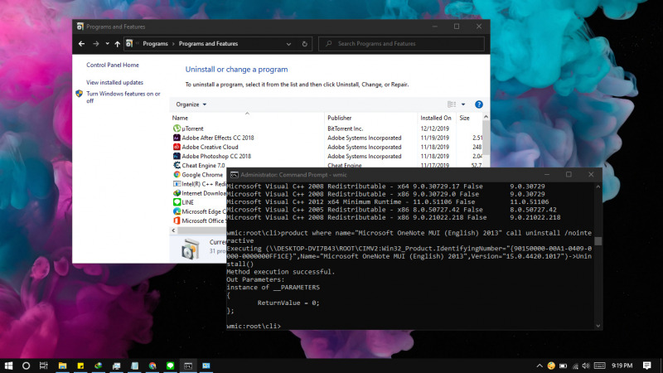Go back in Programs and Features

[81, 44]
